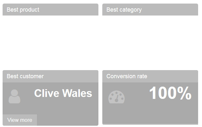Click the user silhouette icon

(15, 96)
